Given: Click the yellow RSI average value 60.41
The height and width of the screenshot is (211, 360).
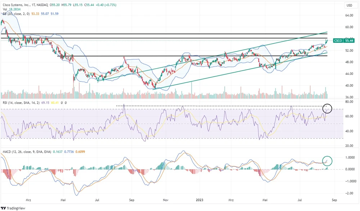Looking at the screenshot, I should coord(55,103).
